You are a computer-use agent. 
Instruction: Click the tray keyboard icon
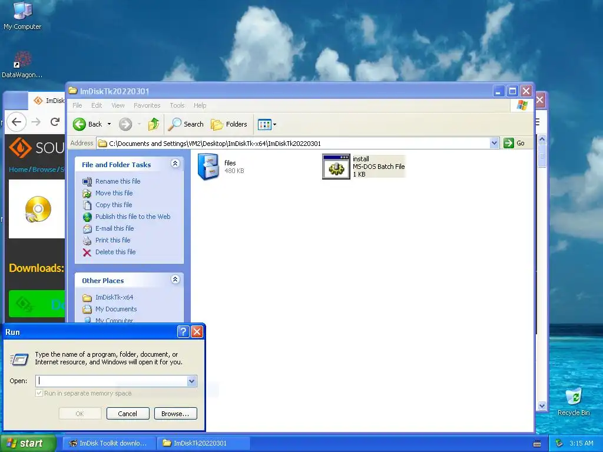click(537, 444)
